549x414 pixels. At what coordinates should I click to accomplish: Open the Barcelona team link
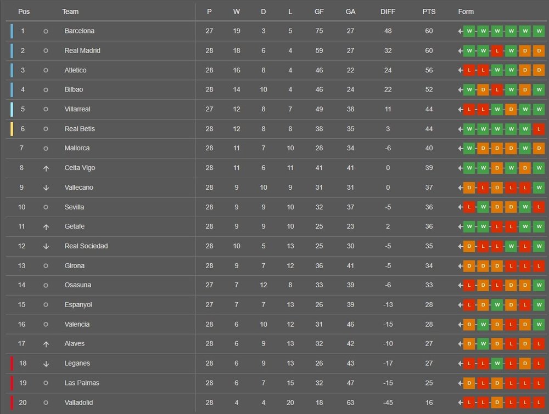80,31
